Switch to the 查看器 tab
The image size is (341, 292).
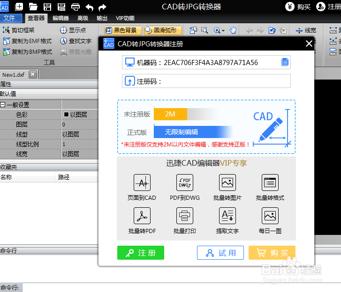[x=36, y=18]
